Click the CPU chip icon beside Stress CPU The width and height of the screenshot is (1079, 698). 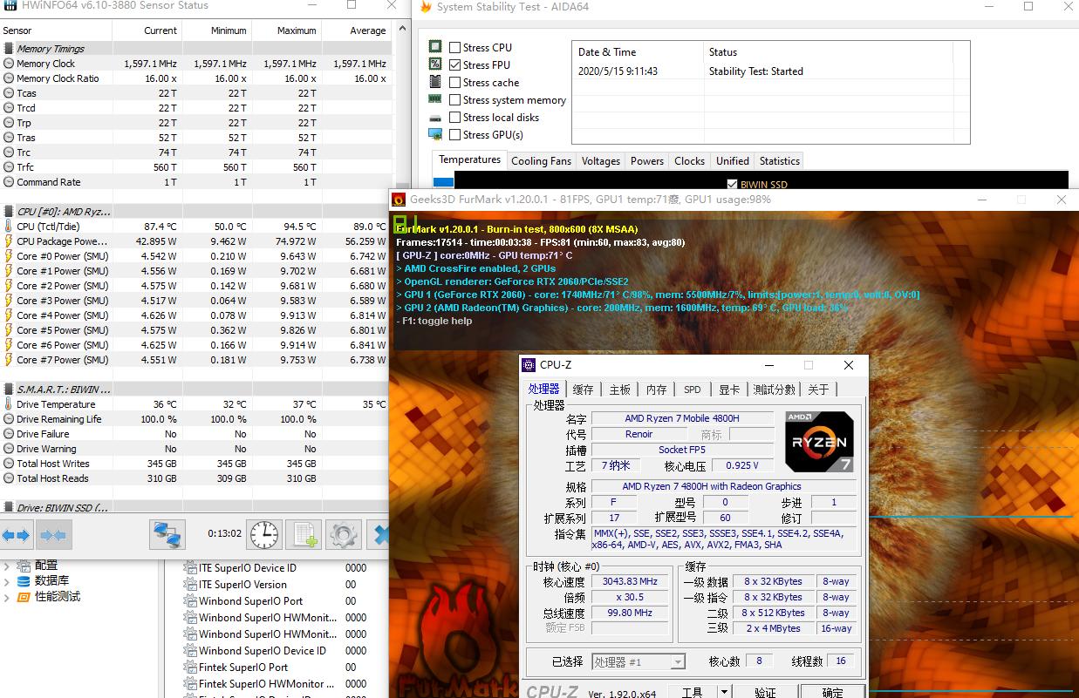pyautogui.click(x=434, y=46)
